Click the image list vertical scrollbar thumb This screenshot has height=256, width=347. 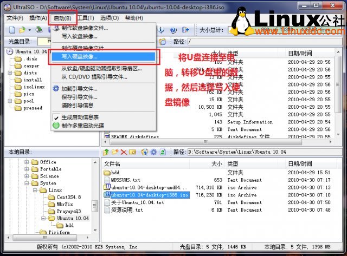click(x=338, y=84)
